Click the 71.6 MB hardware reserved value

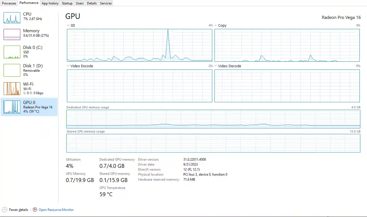coord(189,179)
